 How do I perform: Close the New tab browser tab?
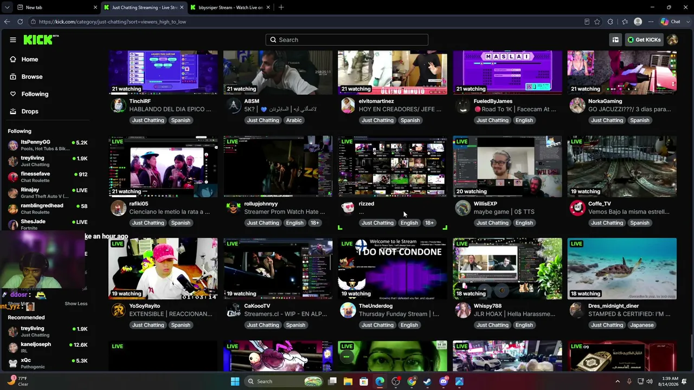point(95,7)
